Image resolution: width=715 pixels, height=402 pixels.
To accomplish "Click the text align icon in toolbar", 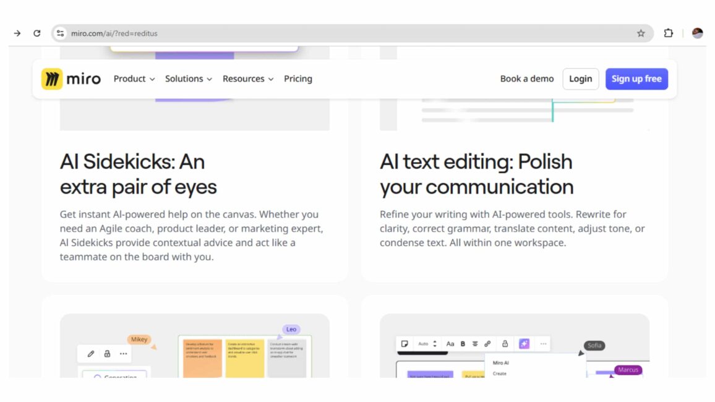I will (x=475, y=344).
